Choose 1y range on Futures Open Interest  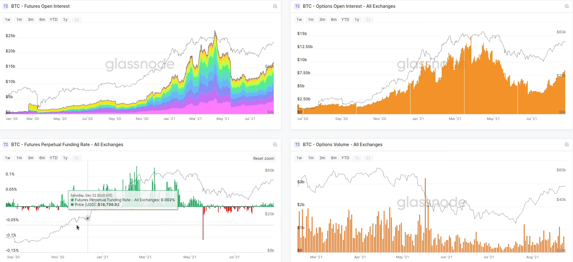[65, 20]
